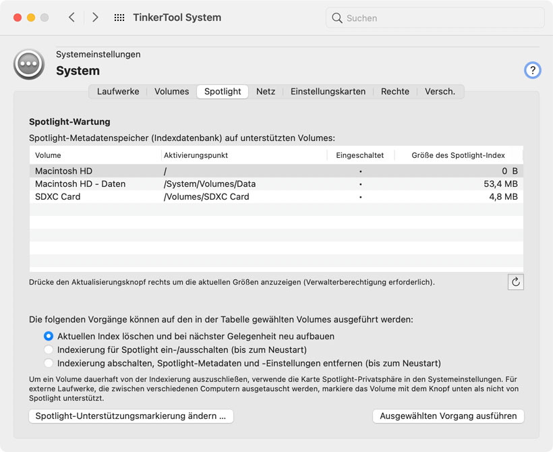Image resolution: width=553 pixels, height=452 pixels.
Task: Open the Netz tab
Action: pyautogui.click(x=266, y=91)
